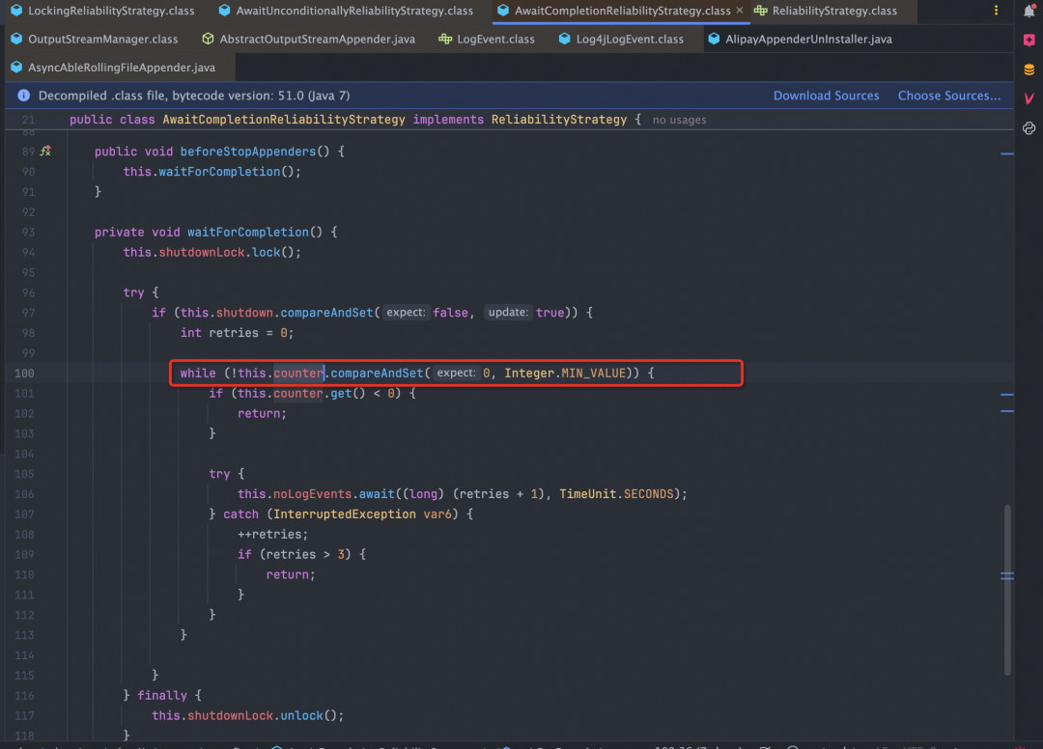Switch to ReliabilityStrategy.class tab
This screenshot has width=1043, height=749.
click(826, 11)
